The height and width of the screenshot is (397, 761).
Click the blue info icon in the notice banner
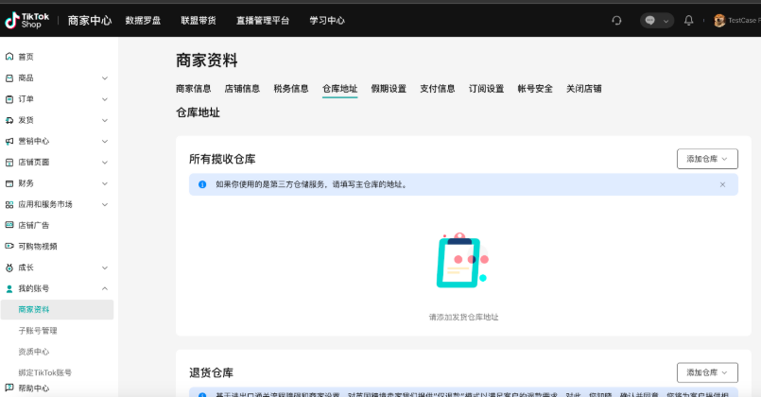pyautogui.click(x=202, y=184)
